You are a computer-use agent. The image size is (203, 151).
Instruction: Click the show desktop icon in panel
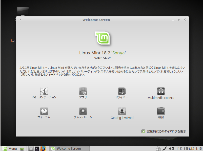(x=22, y=149)
